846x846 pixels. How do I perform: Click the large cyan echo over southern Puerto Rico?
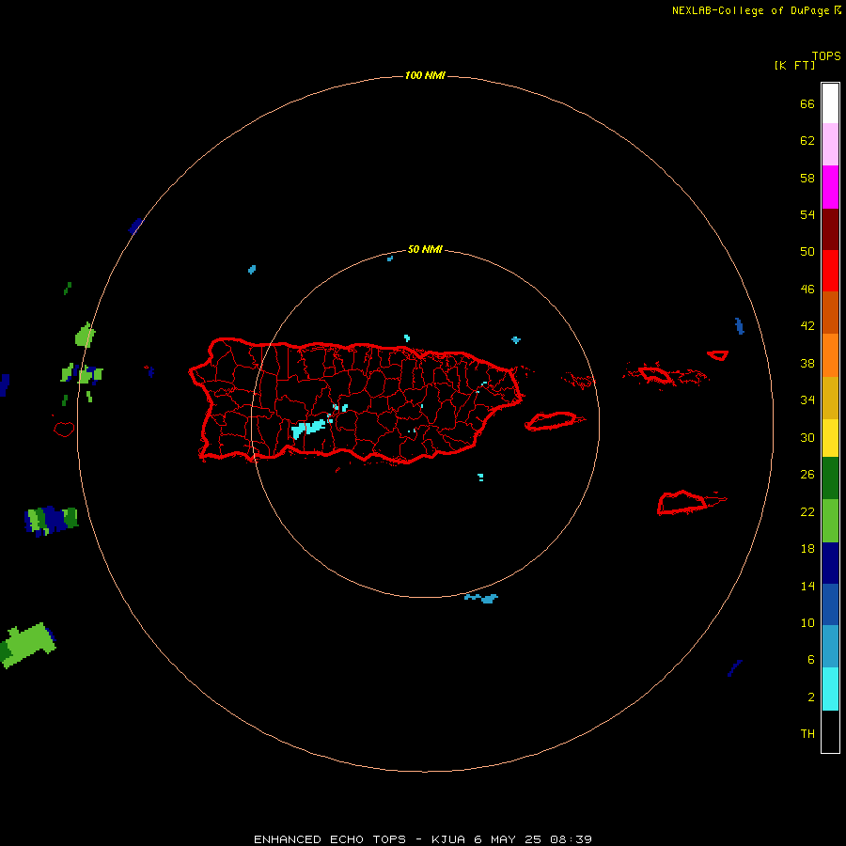(x=308, y=429)
